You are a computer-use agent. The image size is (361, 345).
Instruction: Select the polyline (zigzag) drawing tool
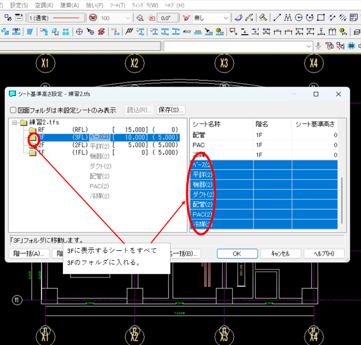pyautogui.click(x=288, y=17)
